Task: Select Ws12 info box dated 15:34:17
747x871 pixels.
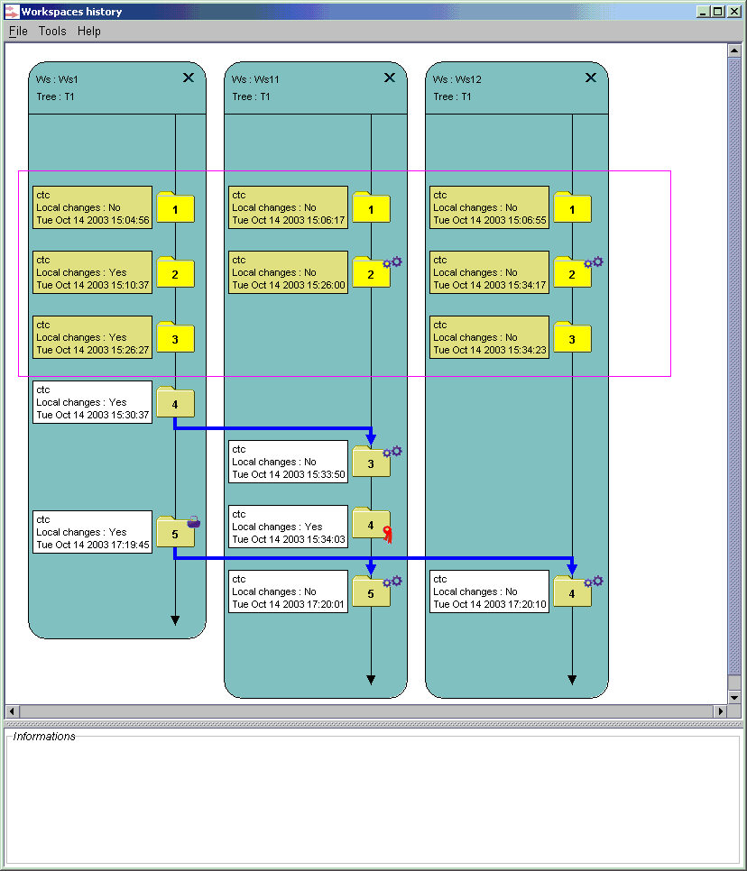Action: (489, 272)
